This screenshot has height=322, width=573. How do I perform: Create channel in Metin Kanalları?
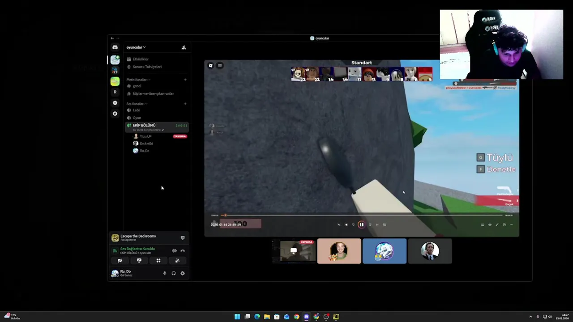(185, 80)
